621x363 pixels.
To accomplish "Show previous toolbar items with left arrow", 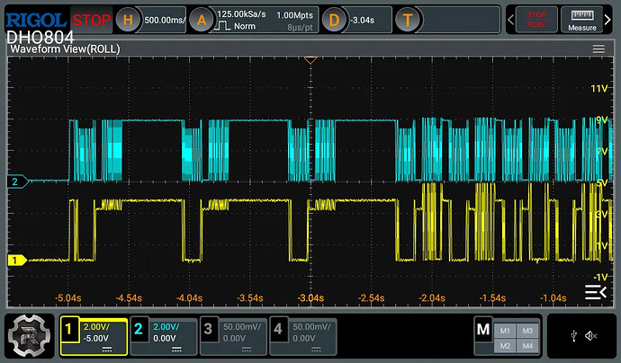I will (510, 20).
